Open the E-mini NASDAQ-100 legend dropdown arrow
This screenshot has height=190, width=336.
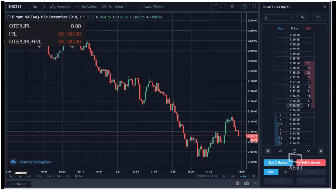pos(84,17)
